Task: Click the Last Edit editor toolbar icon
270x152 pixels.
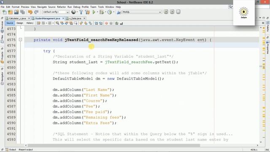Action: (x=38, y=23)
